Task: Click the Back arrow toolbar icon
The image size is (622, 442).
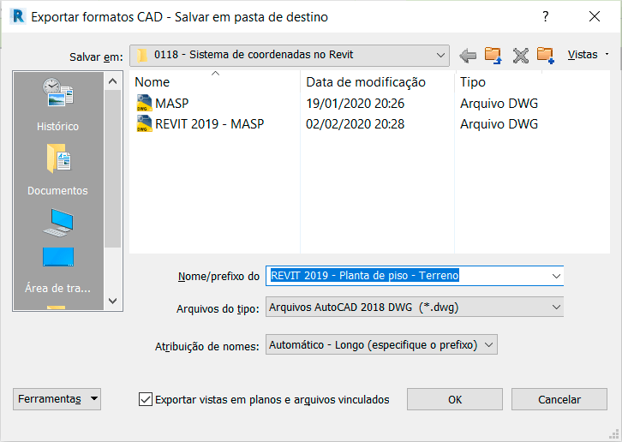Action: coord(468,55)
